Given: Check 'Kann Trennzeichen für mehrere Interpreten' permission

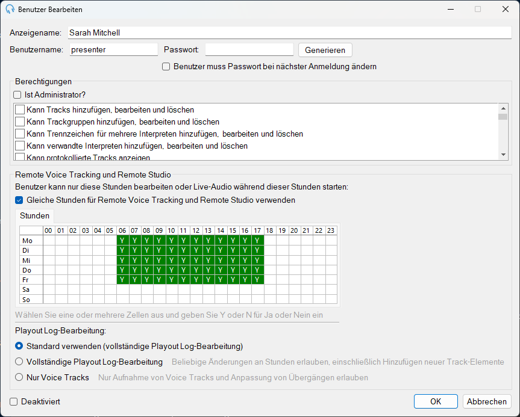Looking at the screenshot, I should pos(20,134).
